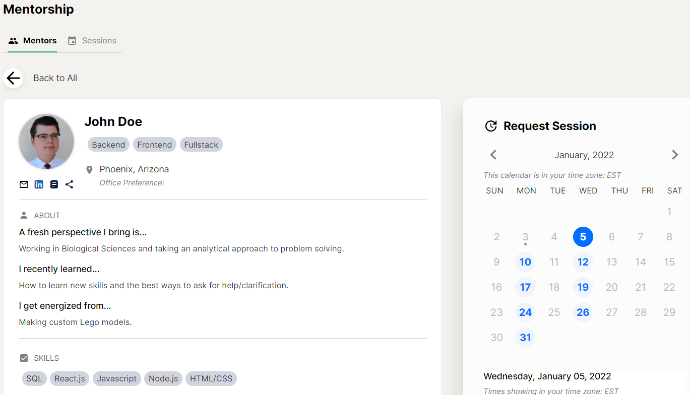Select January 31 on the calendar

525,338
